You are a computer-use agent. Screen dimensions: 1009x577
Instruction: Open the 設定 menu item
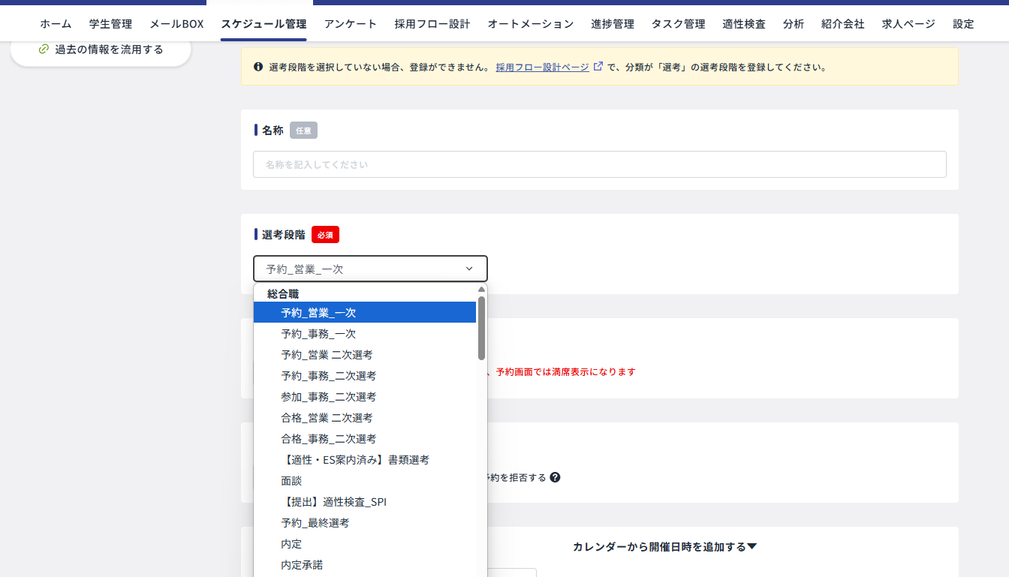(962, 23)
